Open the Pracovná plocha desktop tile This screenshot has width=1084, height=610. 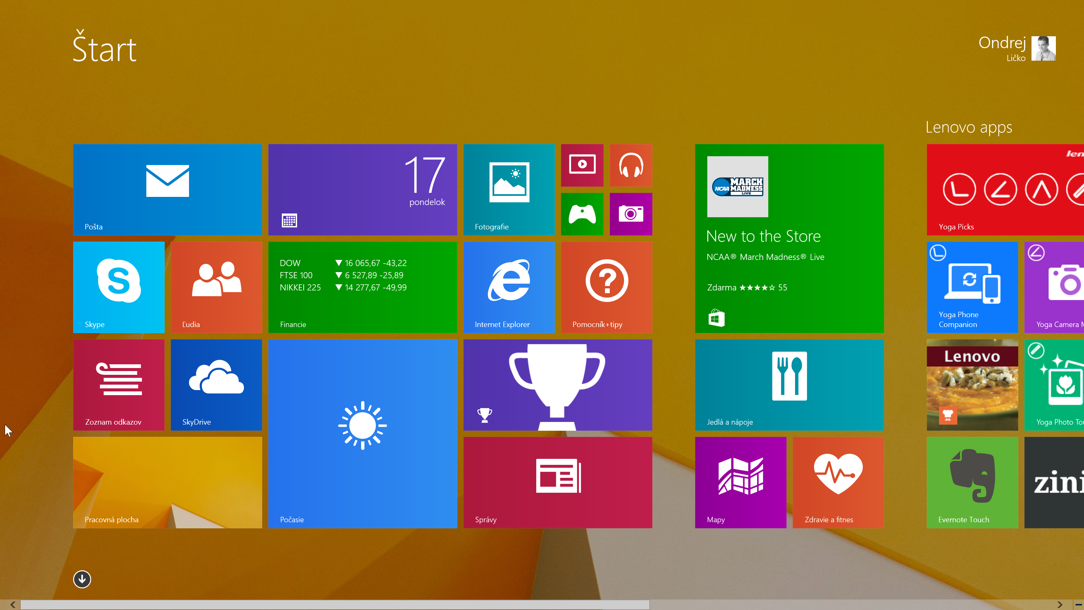coord(167,483)
